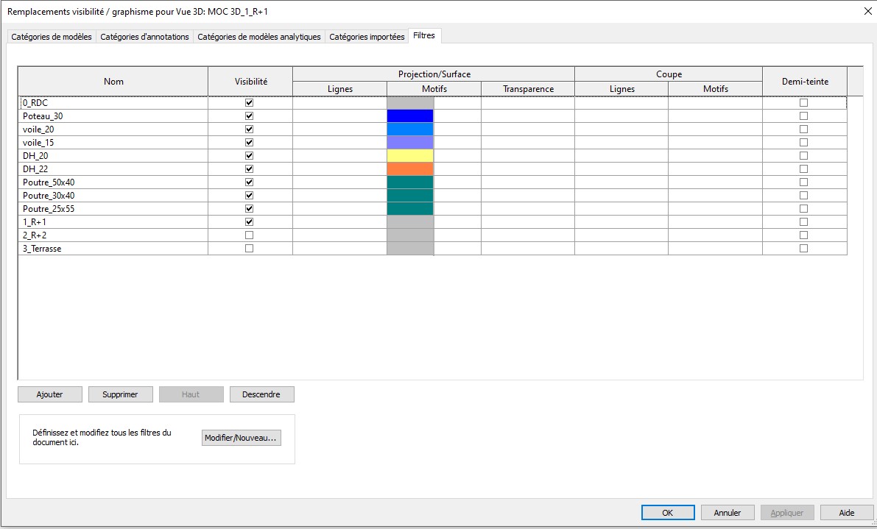
Task: Toggle visibility of voile_15 filter
Action: (250, 143)
